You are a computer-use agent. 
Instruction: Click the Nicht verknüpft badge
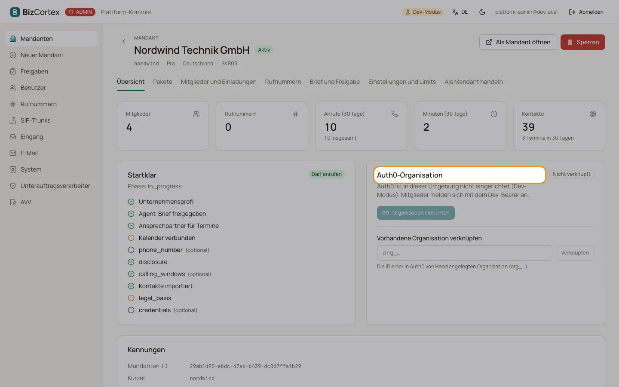[x=572, y=174]
